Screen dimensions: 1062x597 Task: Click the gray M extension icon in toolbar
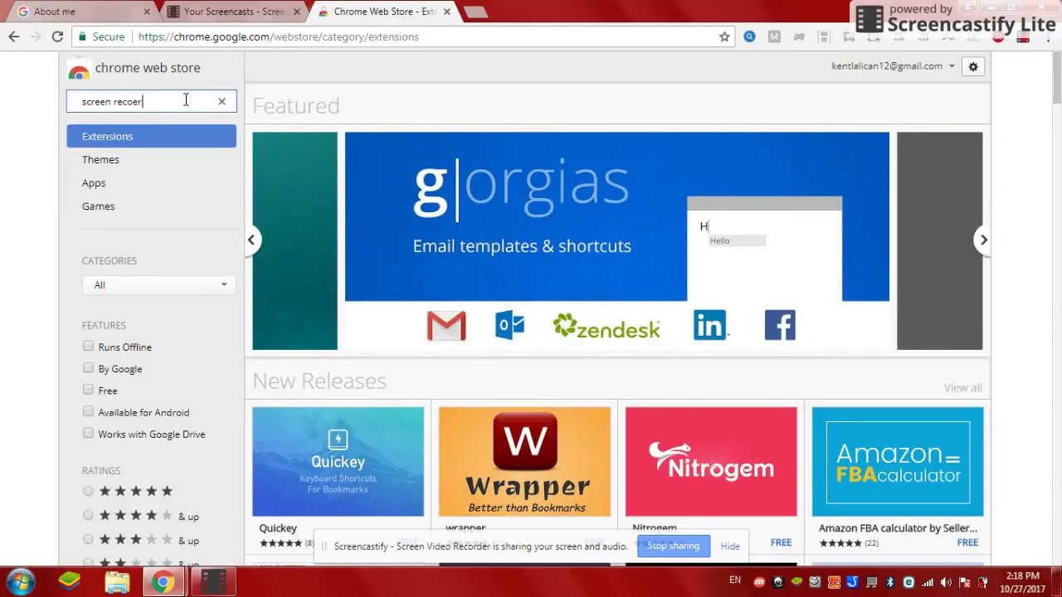pyautogui.click(x=774, y=36)
